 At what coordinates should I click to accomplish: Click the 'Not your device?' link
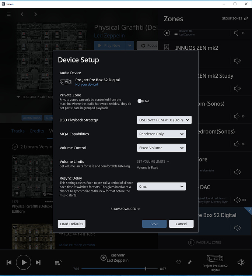87,85
